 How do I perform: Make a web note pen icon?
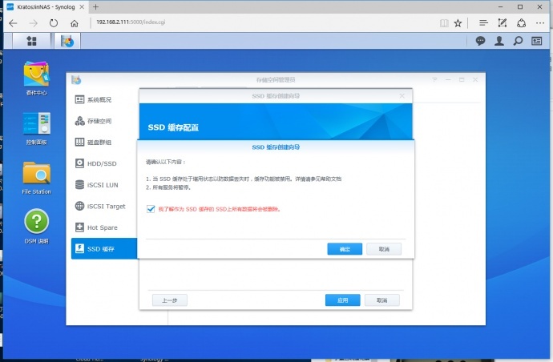(x=503, y=23)
